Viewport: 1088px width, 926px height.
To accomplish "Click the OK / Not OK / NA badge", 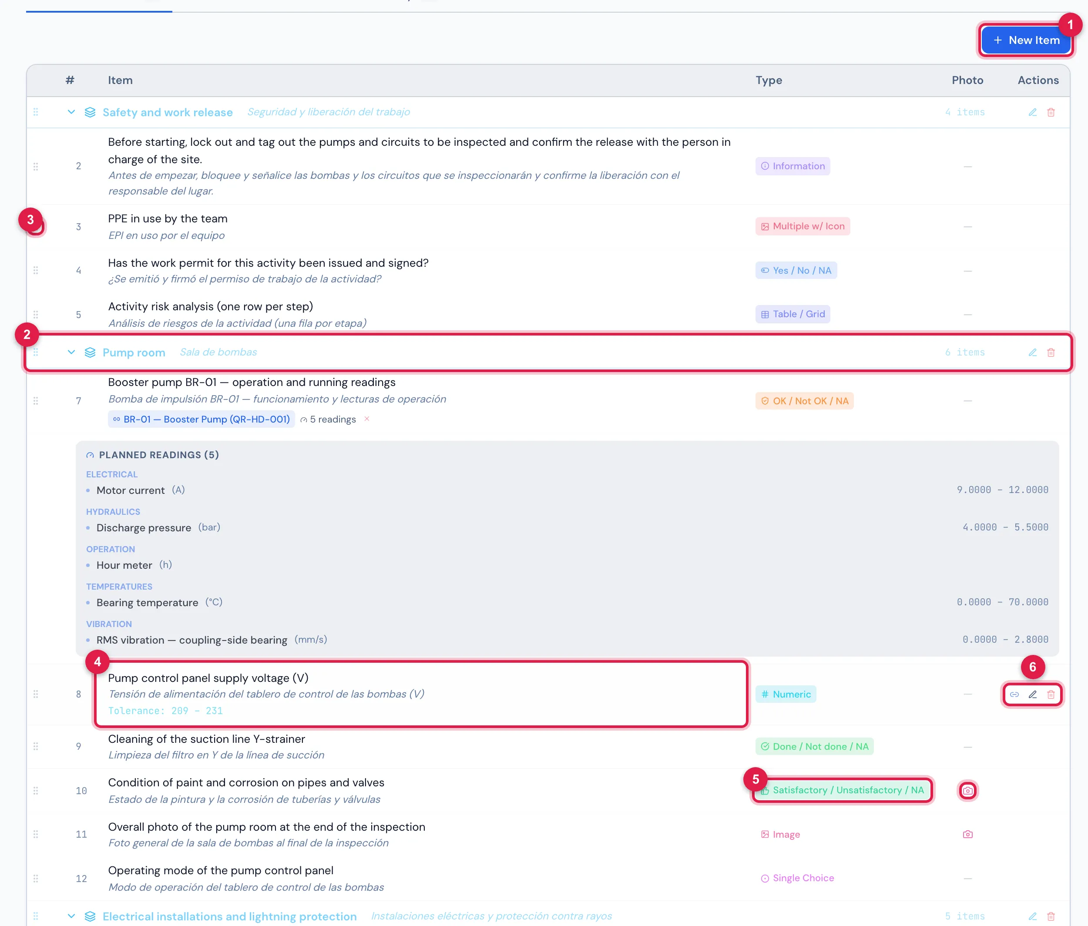I will (x=804, y=401).
